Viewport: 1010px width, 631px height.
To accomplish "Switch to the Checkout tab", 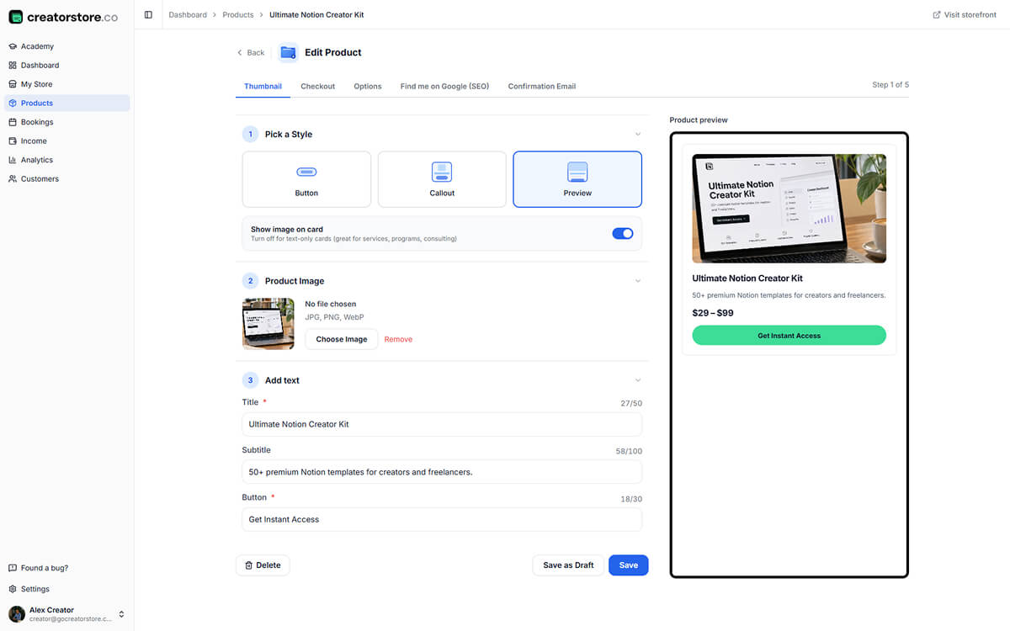I will 317,86.
